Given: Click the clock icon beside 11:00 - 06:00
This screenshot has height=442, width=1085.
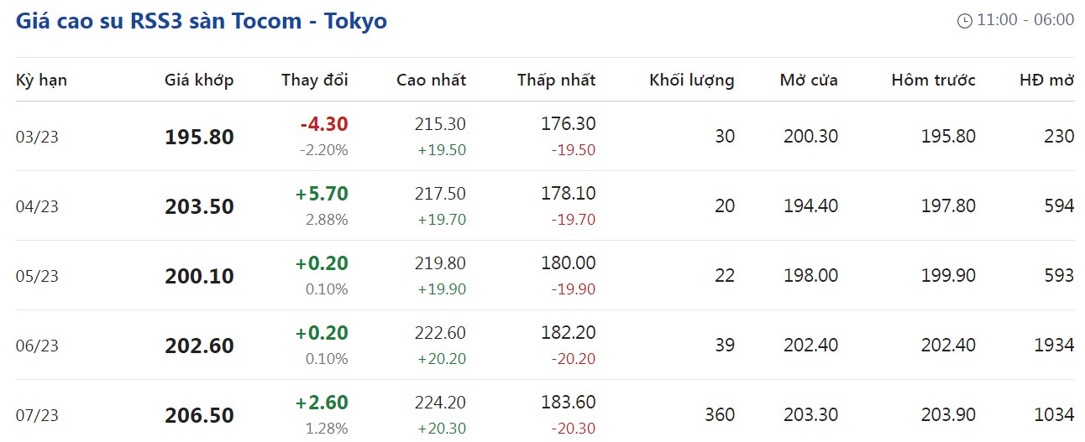Looking at the screenshot, I should tap(965, 21).
